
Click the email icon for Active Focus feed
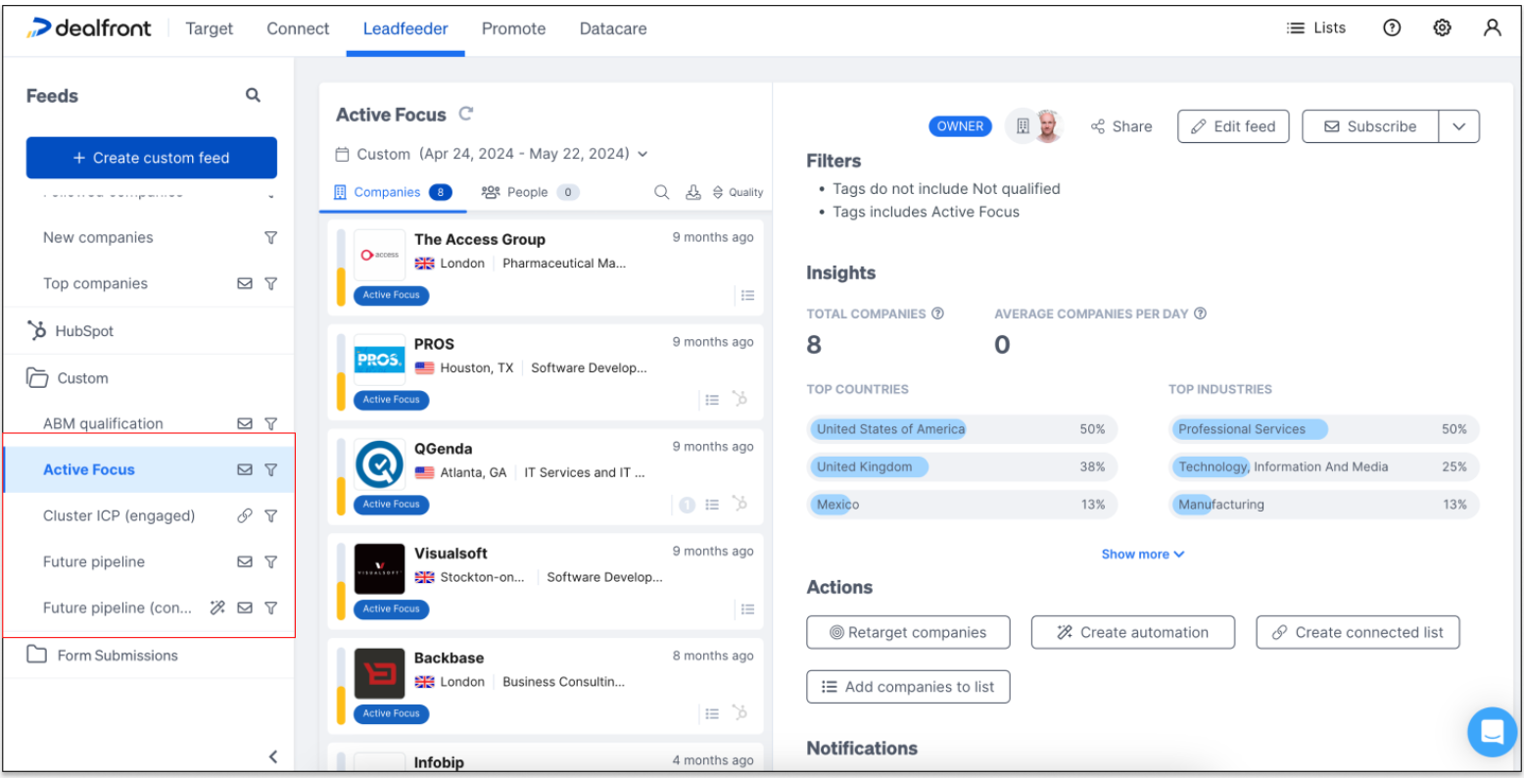(245, 469)
